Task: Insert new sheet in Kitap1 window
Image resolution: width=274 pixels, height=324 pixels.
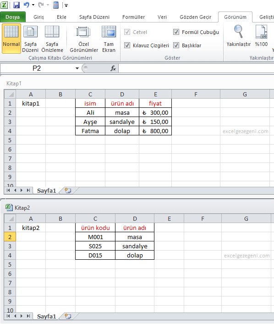Action: click(68, 190)
